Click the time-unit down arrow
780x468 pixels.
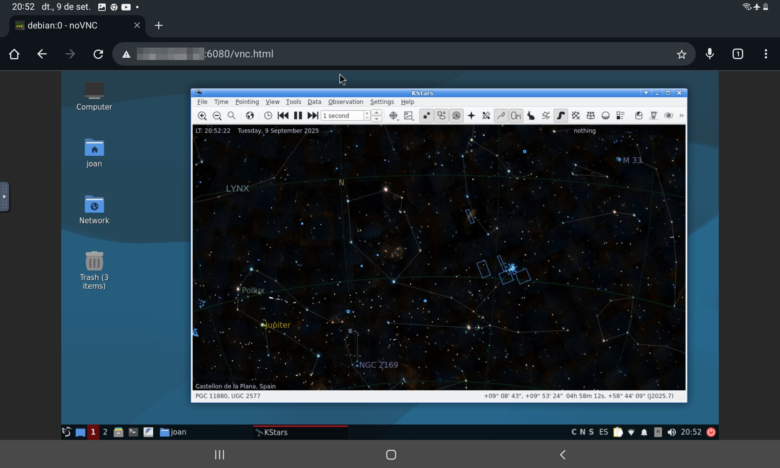pos(376,119)
